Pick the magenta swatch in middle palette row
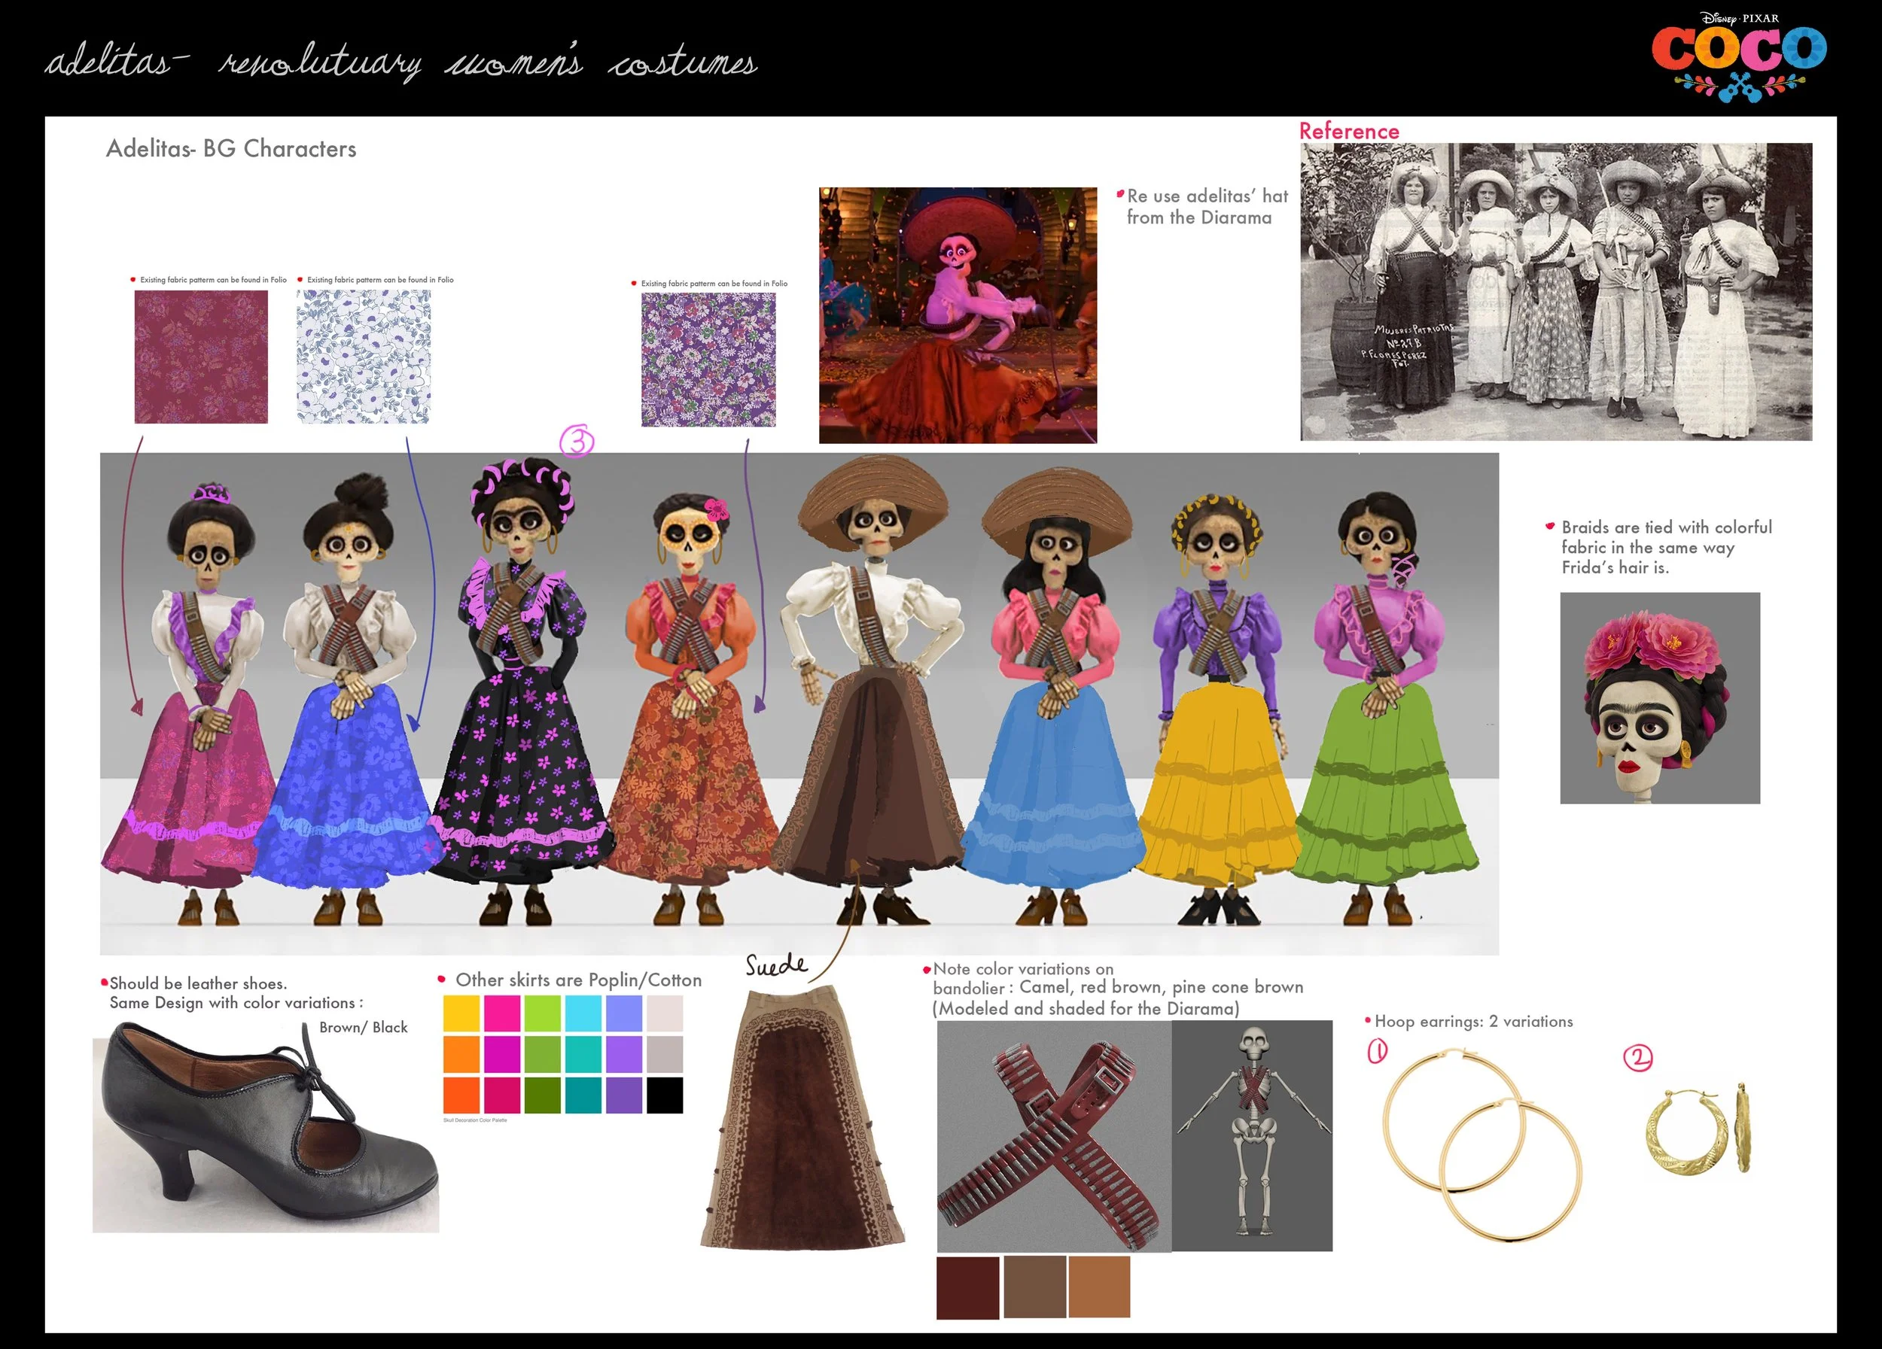The height and width of the screenshot is (1349, 1882). tap(502, 1054)
